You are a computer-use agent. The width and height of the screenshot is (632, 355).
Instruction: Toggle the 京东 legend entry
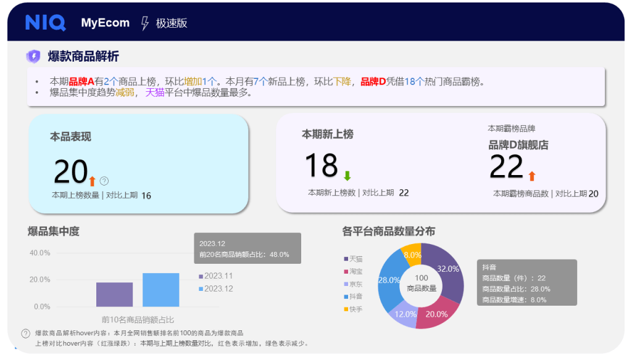(353, 284)
